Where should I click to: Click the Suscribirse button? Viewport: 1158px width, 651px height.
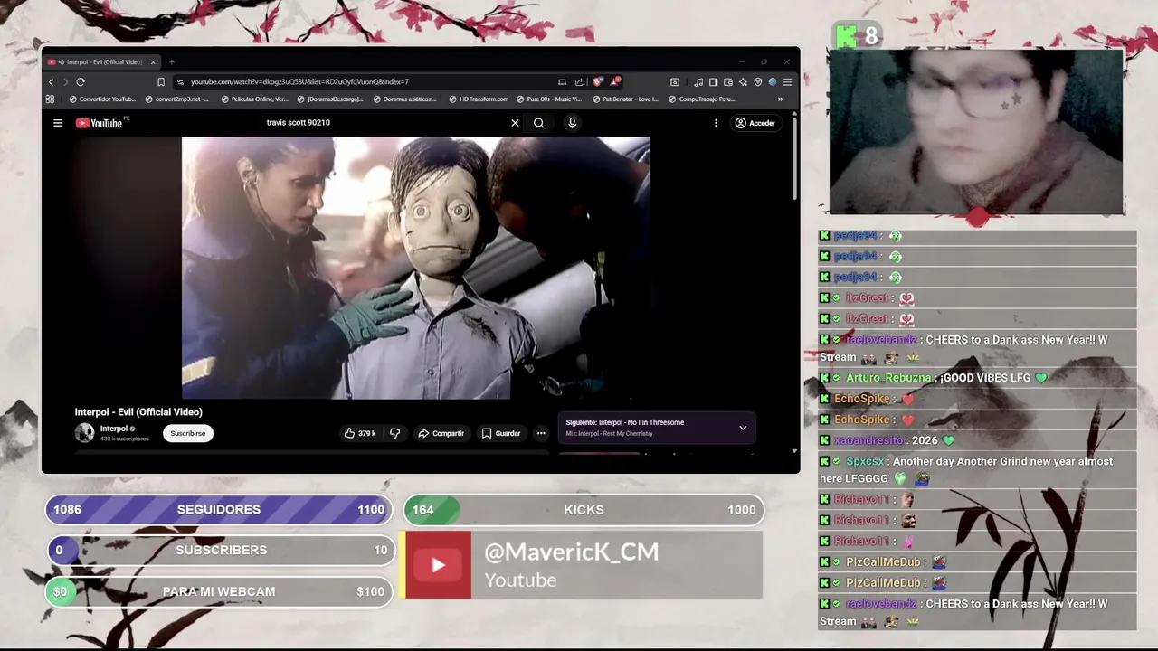[188, 433]
